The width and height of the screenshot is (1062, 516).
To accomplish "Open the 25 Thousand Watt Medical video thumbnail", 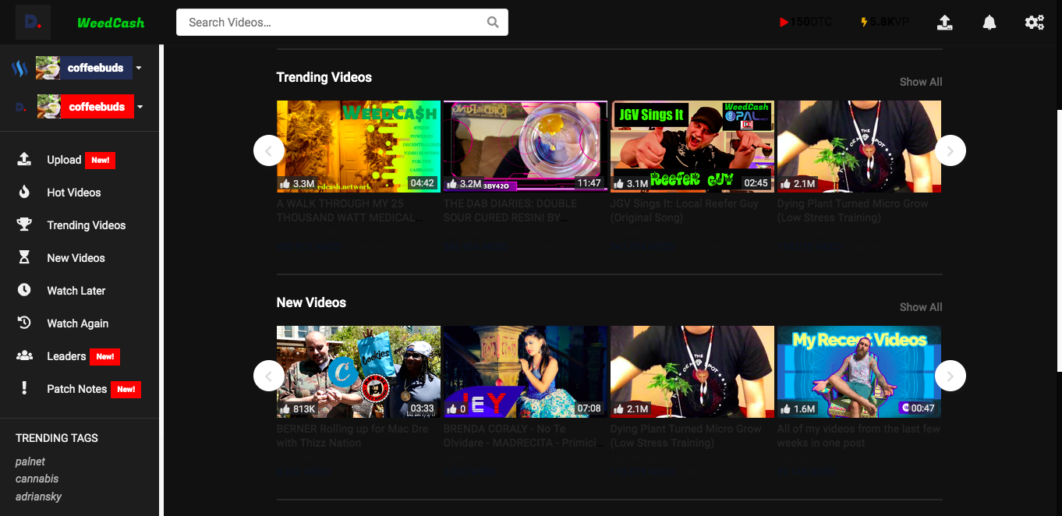I will coord(359,147).
